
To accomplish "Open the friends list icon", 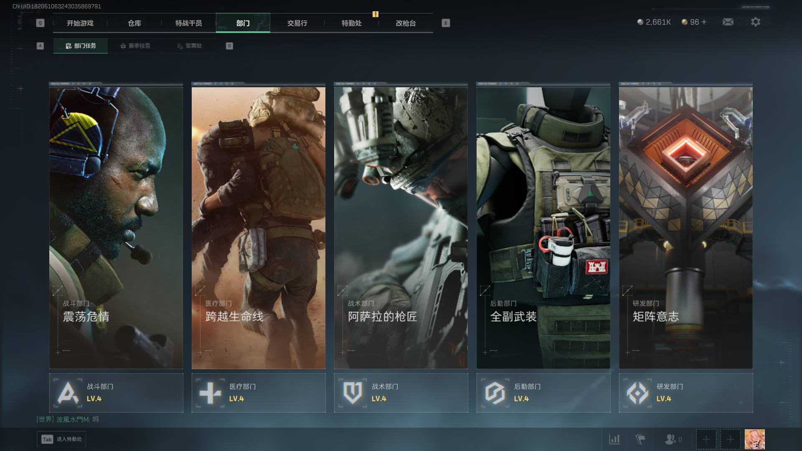I will point(670,439).
